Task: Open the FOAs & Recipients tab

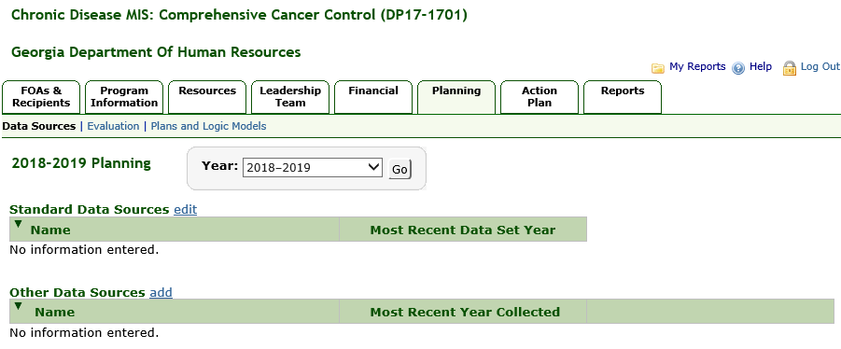Action: pos(41,97)
